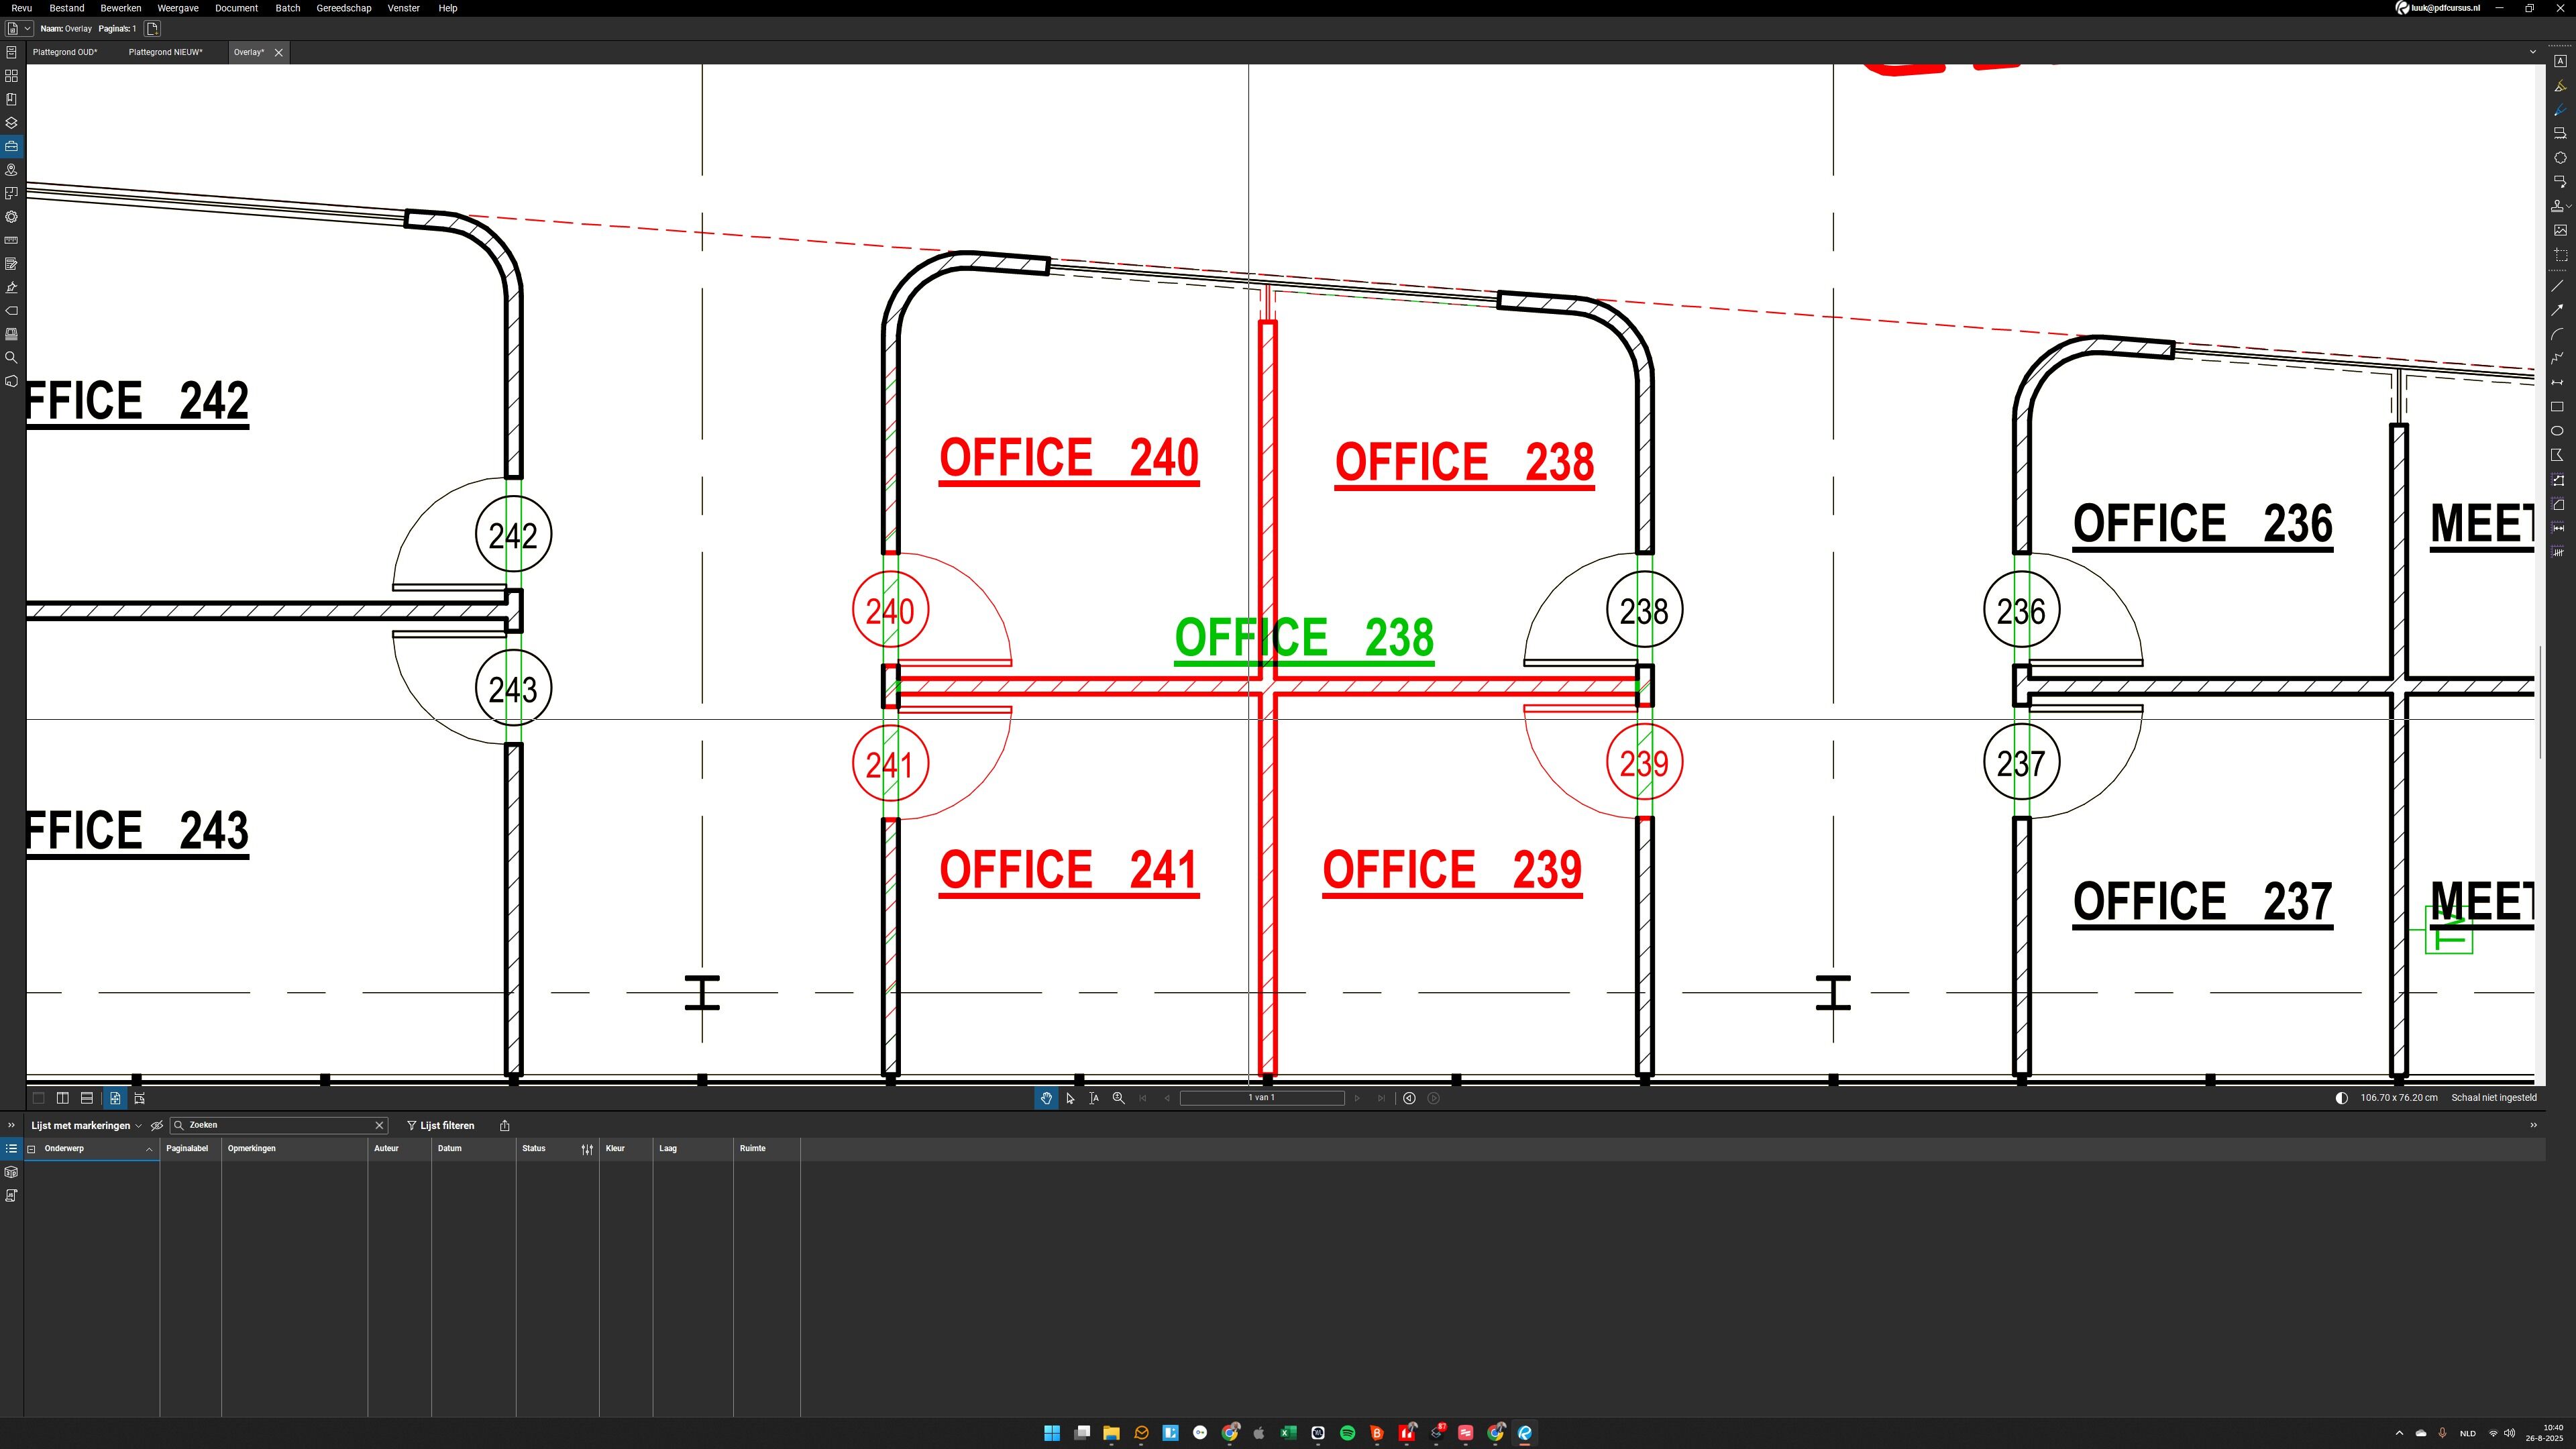Click Schaal niet ingesteld in status bar
The height and width of the screenshot is (1449, 2576).
point(2493,1098)
